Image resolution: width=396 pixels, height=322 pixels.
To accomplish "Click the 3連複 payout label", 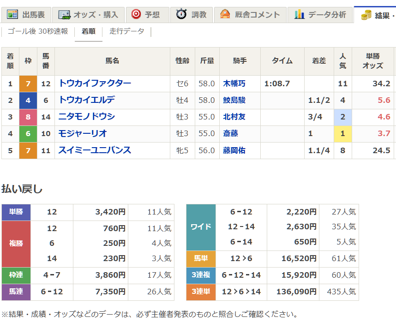I will [201, 275].
